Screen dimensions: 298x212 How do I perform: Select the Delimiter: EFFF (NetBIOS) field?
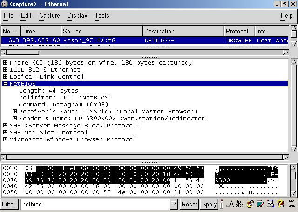click(65, 98)
